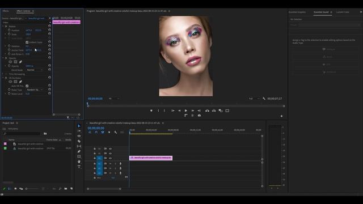Screen dimensions: 363x204
Task: Select the Ripple Edit tool
Action: [79, 136]
